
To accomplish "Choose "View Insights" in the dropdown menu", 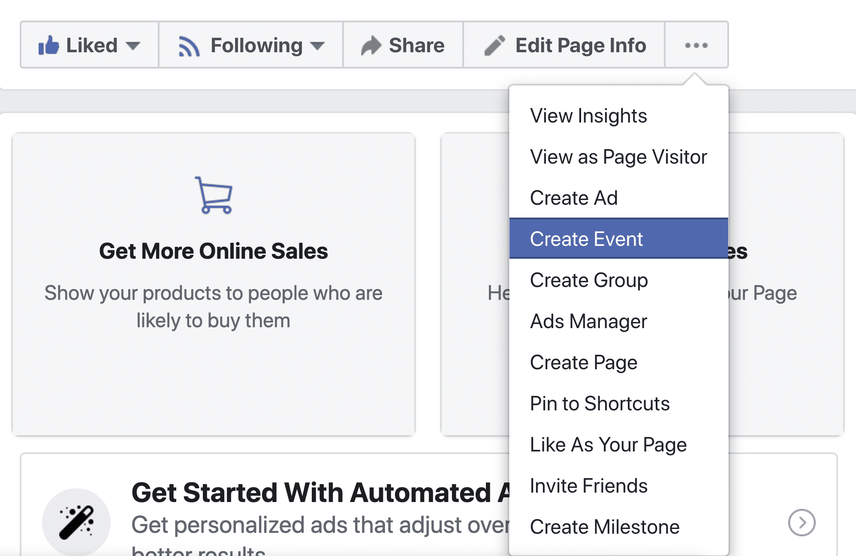I will click(588, 115).
